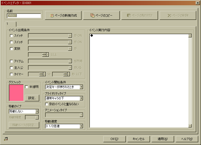Toggle the アイテム condition checkbox

tap(11, 61)
